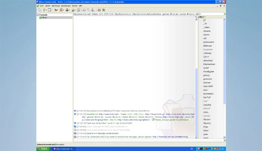Select user FrostByghte in the nick list
Image resolution: width=262 pixels, height=151 pixels.
click(x=208, y=71)
